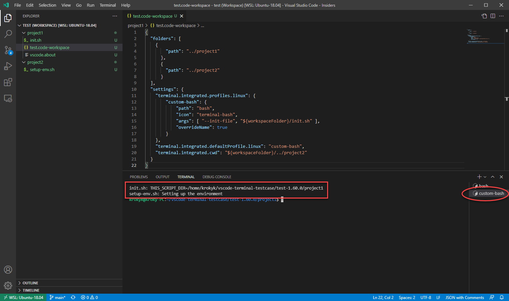Change end of line sequence LF
Viewport: 509px width, 301px height.
click(x=438, y=297)
